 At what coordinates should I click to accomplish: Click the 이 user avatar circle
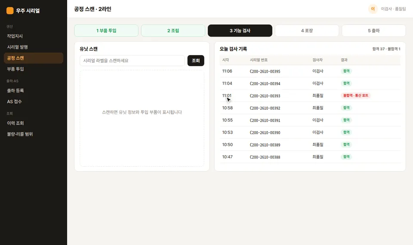[373, 9]
